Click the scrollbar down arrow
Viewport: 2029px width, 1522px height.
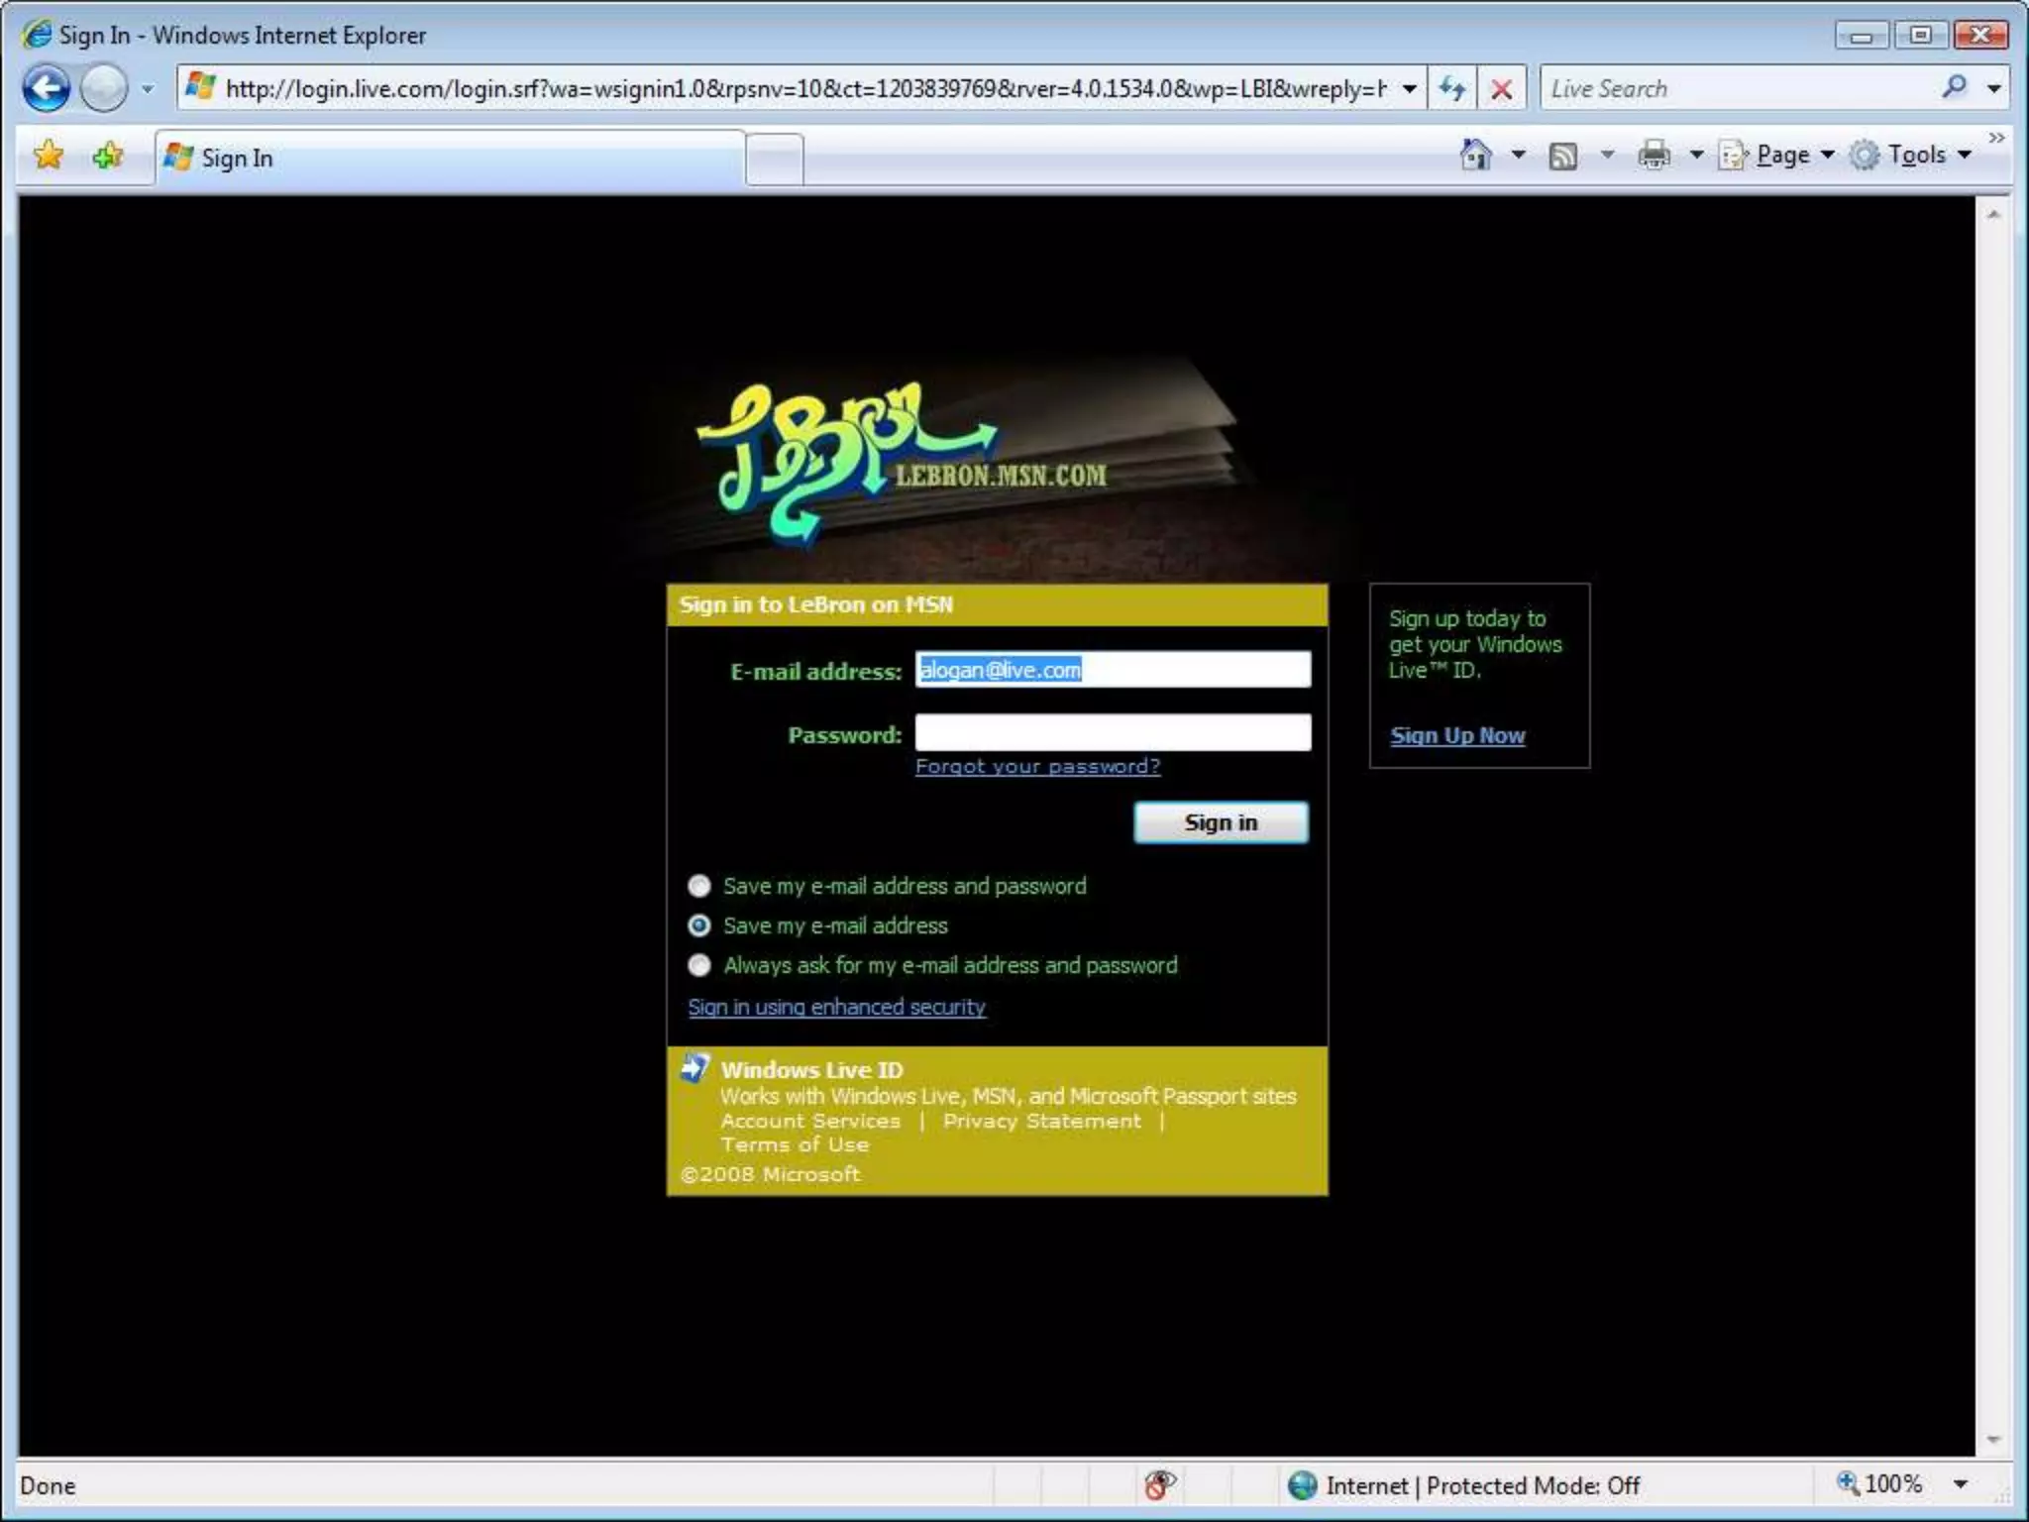[1993, 1440]
